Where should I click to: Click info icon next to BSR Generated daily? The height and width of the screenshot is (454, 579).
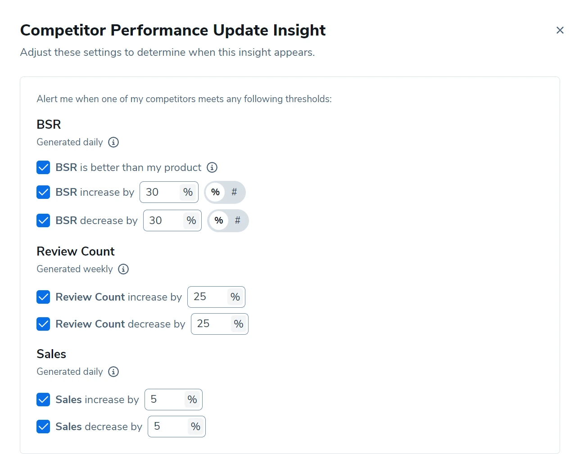pos(113,142)
